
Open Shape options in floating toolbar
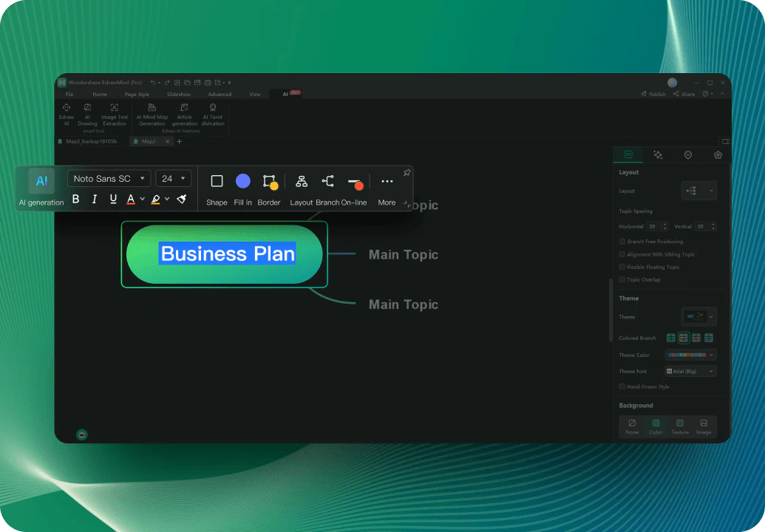tap(217, 190)
